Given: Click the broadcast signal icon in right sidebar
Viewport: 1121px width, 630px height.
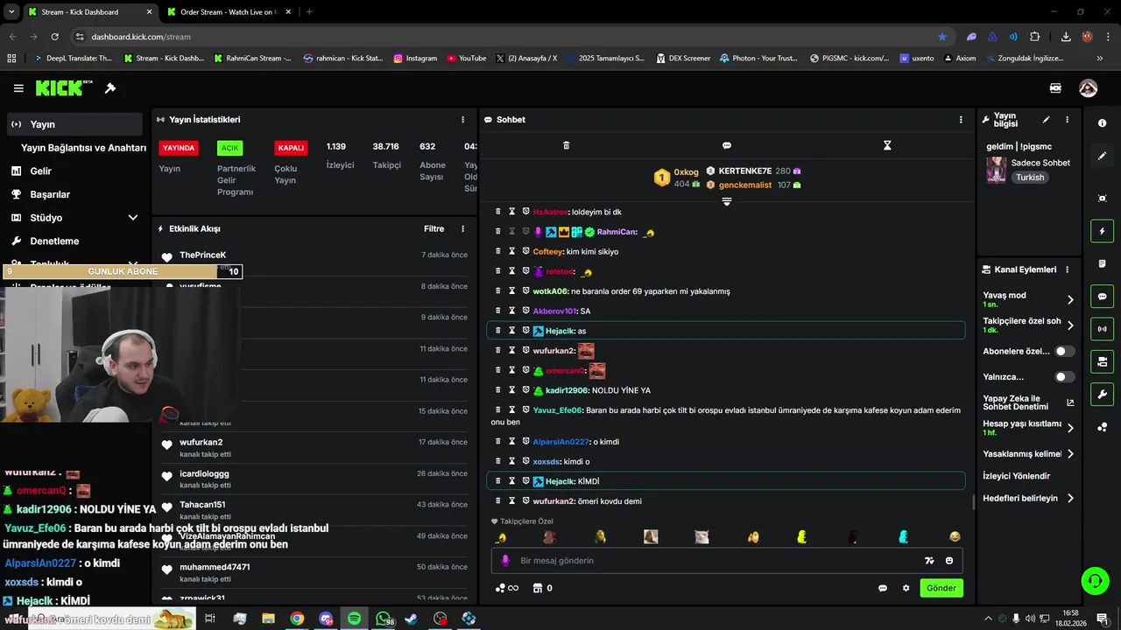Looking at the screenshot, I should (x=1102, y=329).
